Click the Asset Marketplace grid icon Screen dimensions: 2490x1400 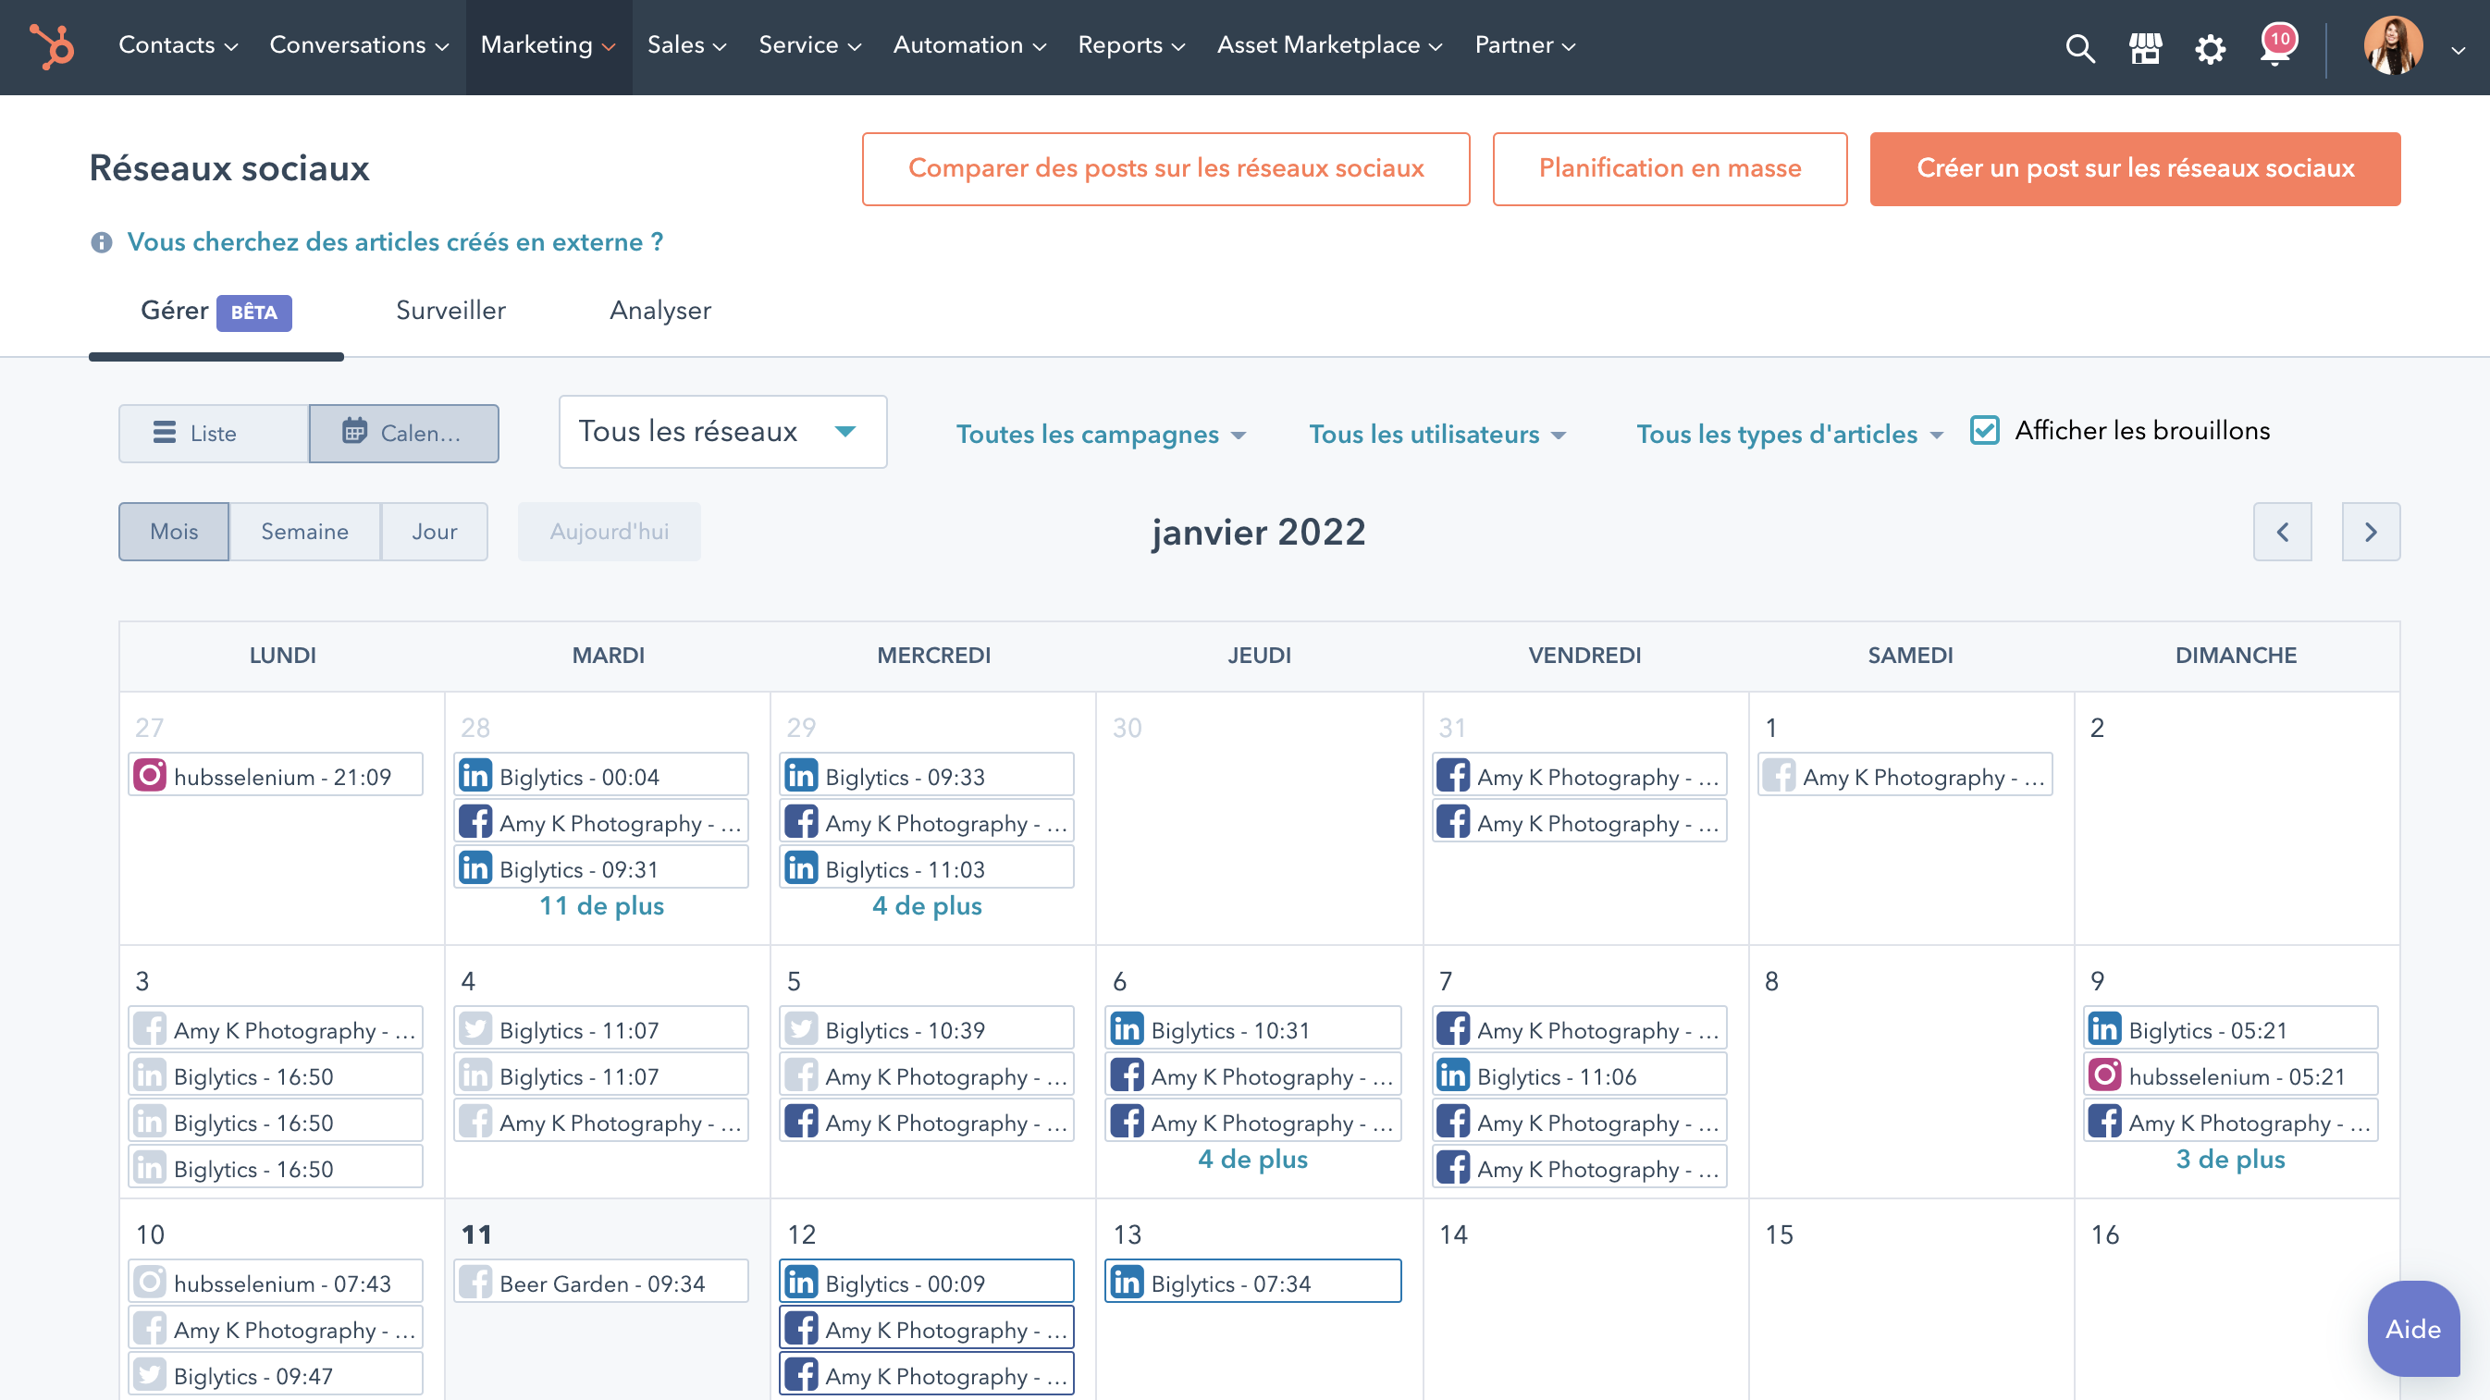click(x=2145, y=47)
